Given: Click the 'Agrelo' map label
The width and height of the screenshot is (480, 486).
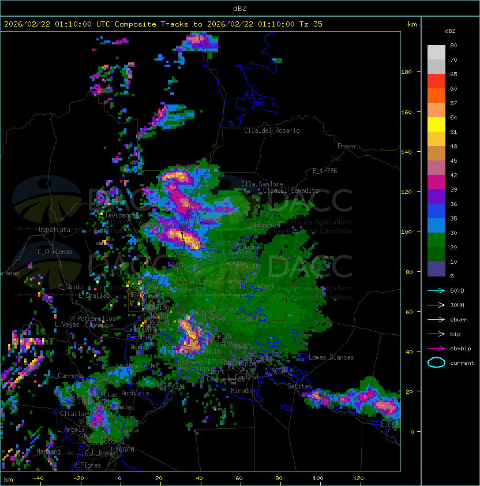Looking at the screenshot, I should pyautogui.click(x=141, y=347).
